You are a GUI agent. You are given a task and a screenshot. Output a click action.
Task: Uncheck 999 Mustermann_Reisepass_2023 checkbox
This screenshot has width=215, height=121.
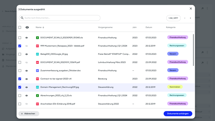pos(20,46)
